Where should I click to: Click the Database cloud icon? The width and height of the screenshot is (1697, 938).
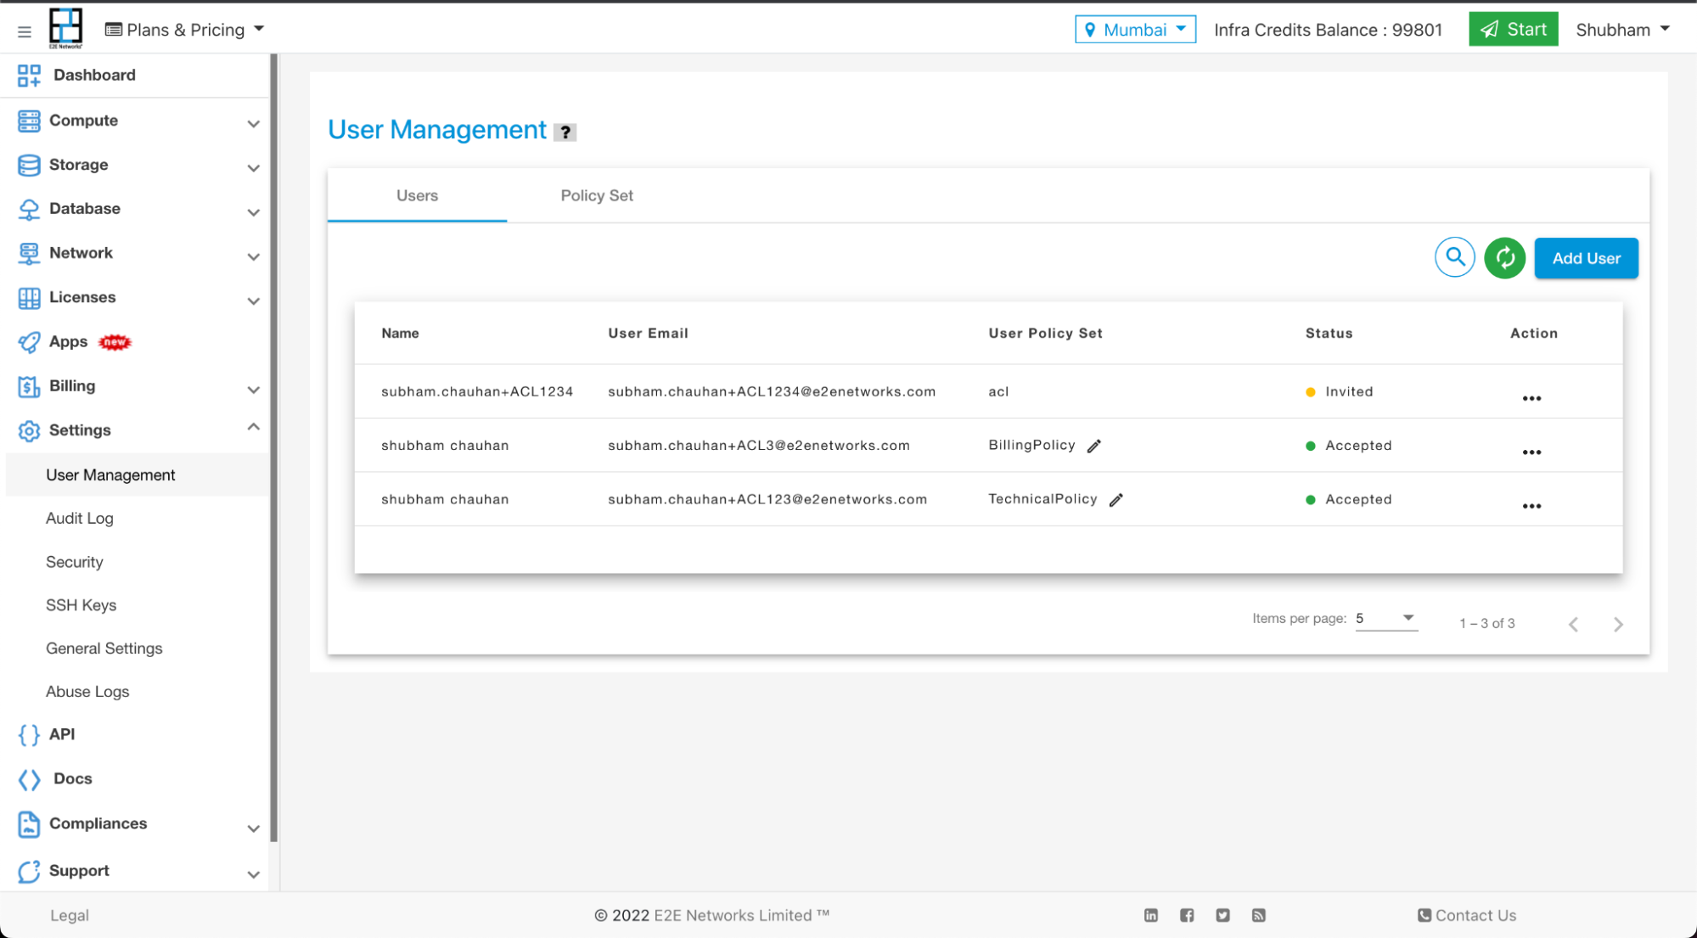29,209
